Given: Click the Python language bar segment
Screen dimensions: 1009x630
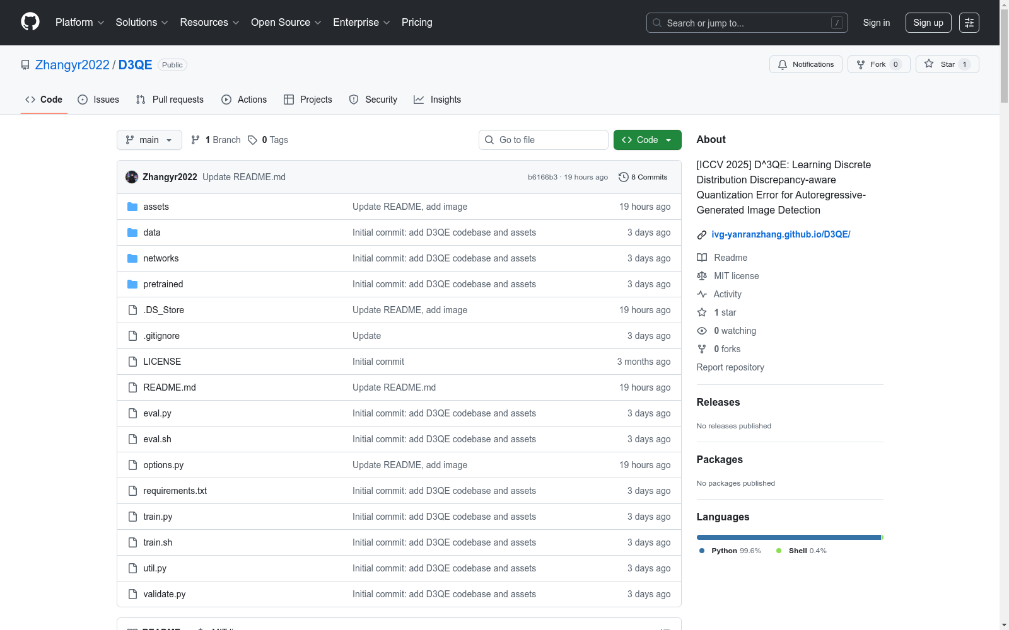Looking at the screenshot, I should (x=788, y=537).
